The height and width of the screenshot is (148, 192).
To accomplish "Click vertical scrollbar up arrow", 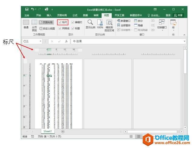I will [x=185, y=48].
